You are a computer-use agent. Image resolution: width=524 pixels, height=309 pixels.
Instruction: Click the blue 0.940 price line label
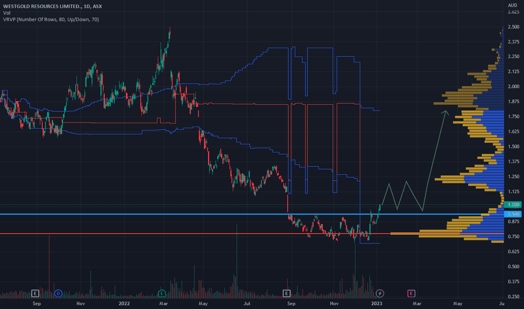click(x=513, y=214)
